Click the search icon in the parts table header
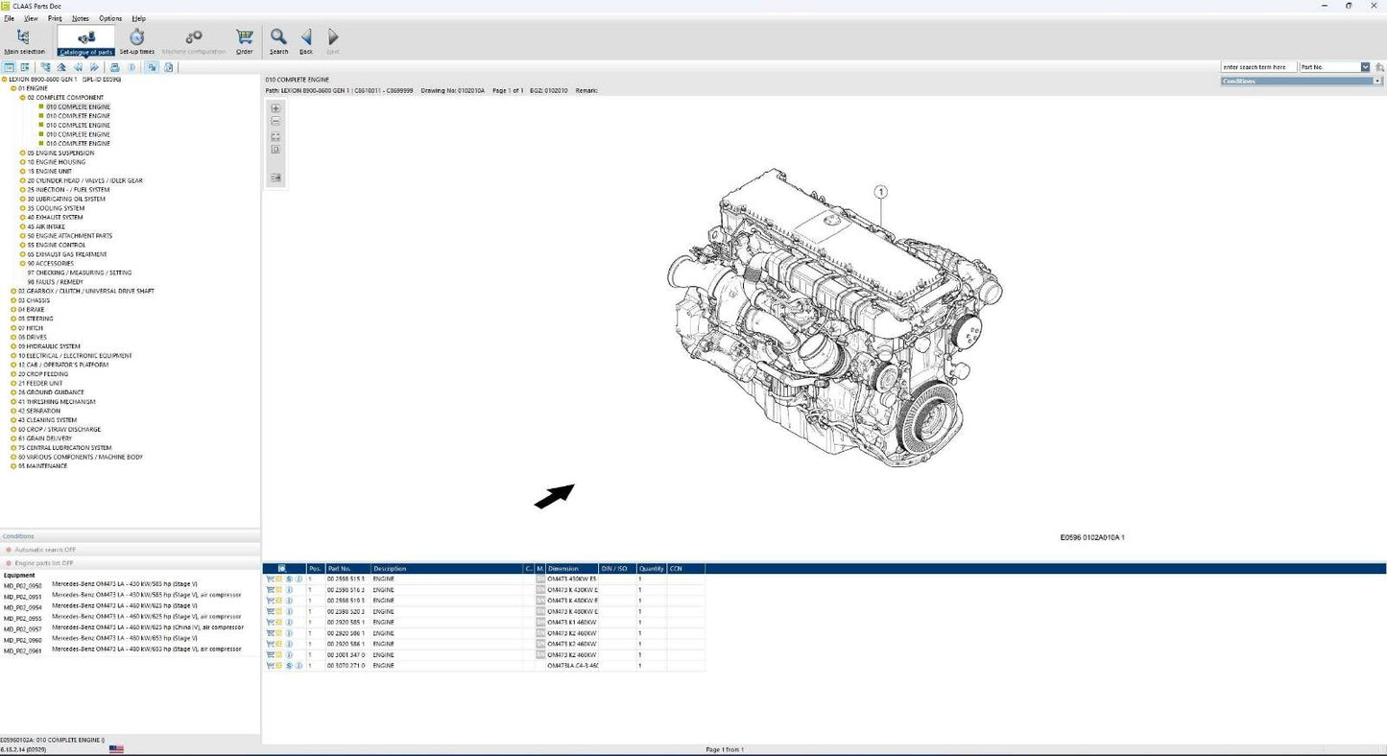The image size is (1387, 756). [281, 569]
